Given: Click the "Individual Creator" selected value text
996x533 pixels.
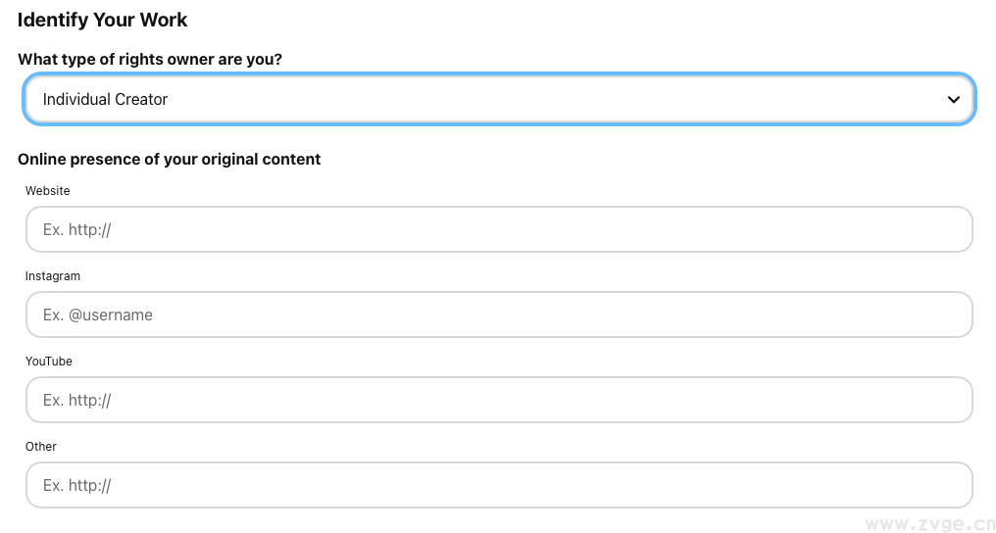Looking at the screenshot, I should point(105,100).
